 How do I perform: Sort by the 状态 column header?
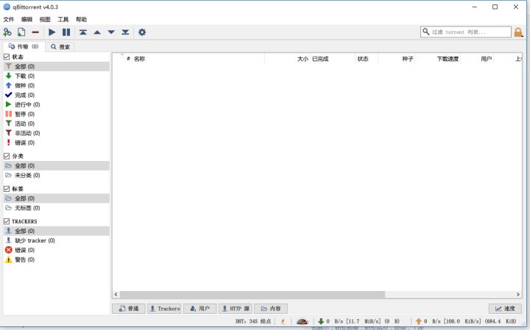tap(367, 59)
